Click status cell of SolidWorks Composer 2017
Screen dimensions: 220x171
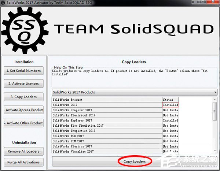[x=170, y=110]
